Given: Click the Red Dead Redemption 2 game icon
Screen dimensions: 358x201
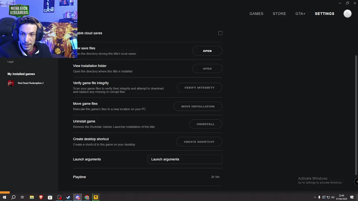Looking at the screenshot, I should (11, 83).
